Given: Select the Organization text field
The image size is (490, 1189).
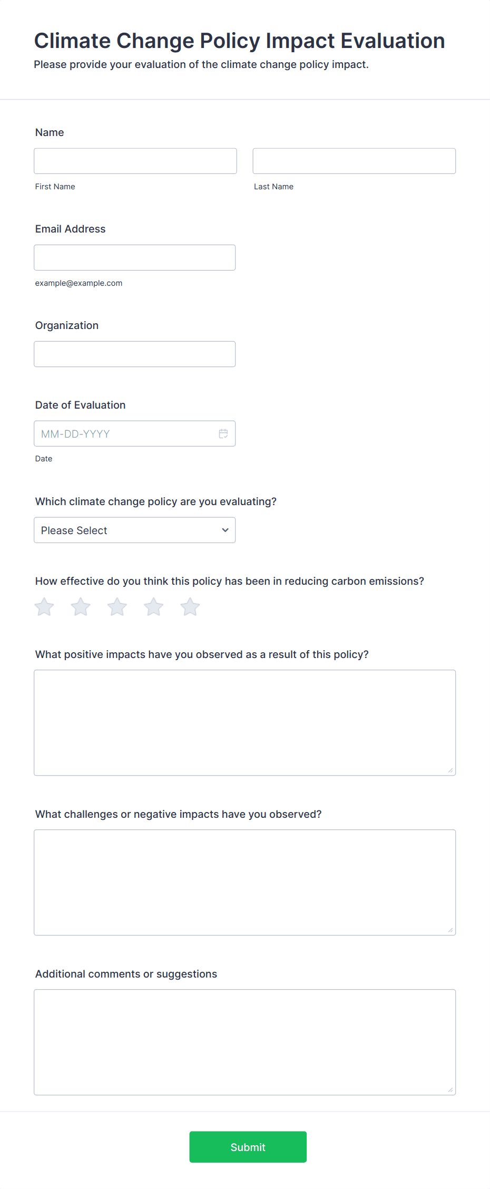Looking at the screenshot, I should (x=135, y=354).
